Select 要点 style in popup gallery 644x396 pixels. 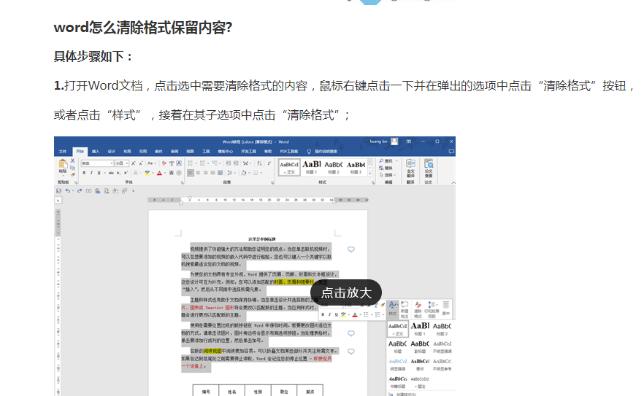coord(420,365)
